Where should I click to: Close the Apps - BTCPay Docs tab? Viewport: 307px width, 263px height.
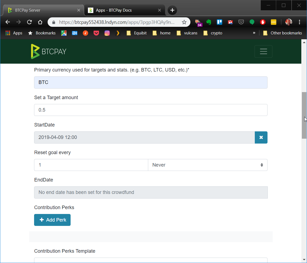pos(159,10)
